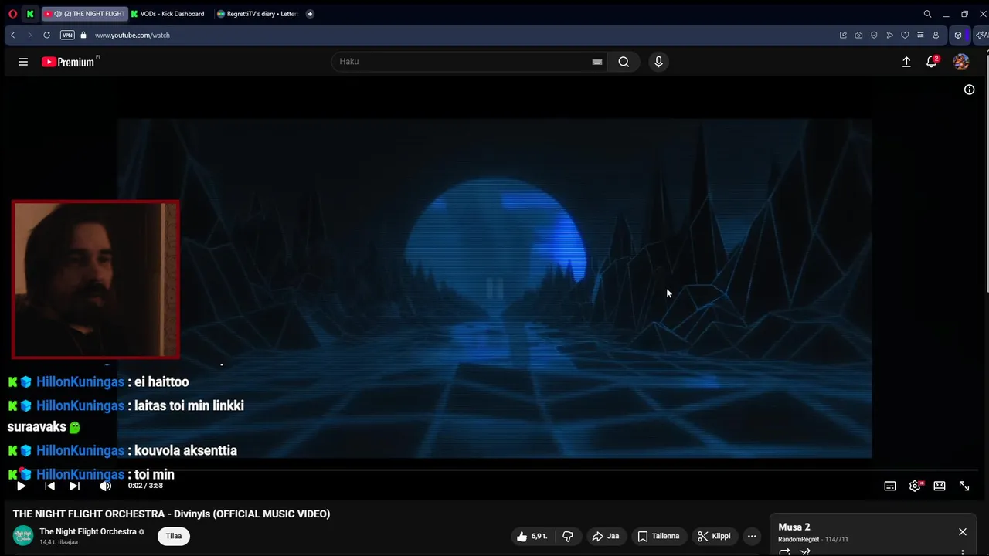Open Opera's edit/notes pencil icon

click(x=843, y=35)
